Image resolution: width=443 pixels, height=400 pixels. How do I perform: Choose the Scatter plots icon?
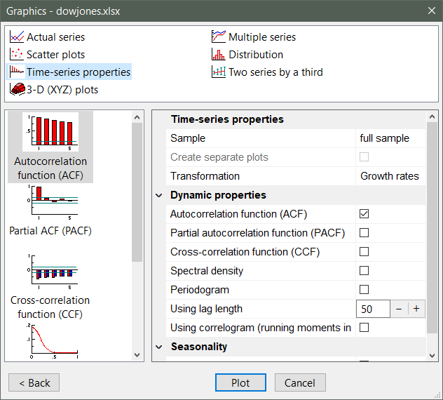[x=18, y=55]
